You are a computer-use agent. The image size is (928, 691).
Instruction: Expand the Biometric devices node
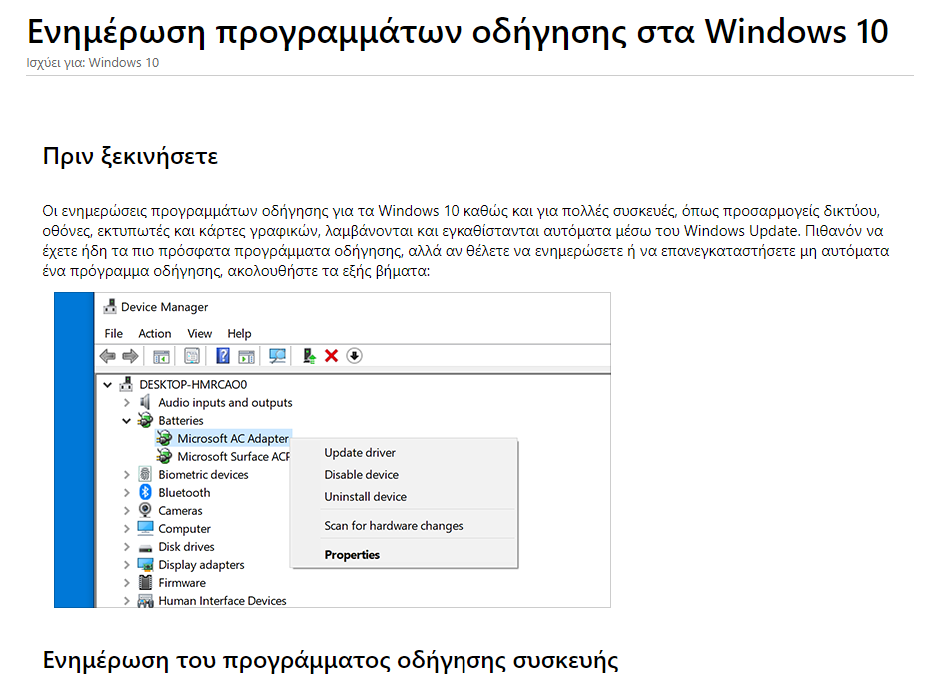click(x=126, y=474)
